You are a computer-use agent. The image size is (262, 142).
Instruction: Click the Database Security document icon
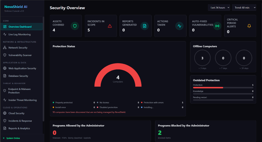(5, 76)
